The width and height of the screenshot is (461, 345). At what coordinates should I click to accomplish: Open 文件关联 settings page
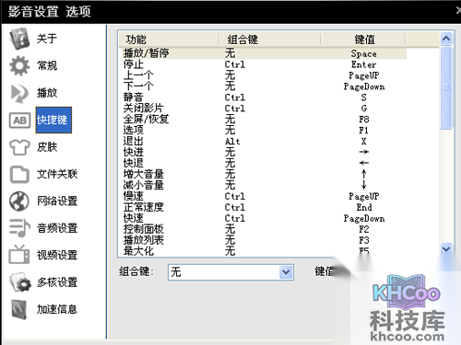(x=57, y=174)
